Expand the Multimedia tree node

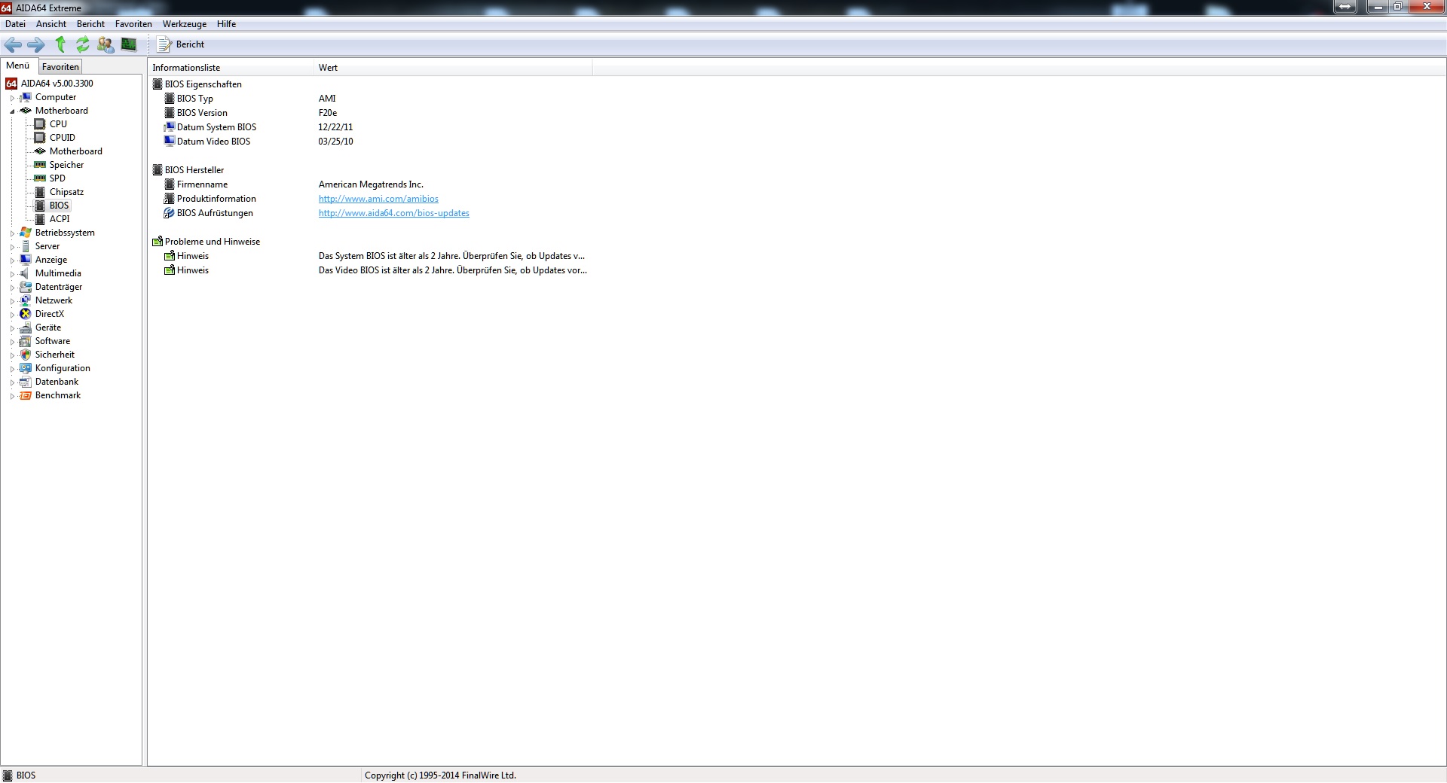tap(12, 274)
